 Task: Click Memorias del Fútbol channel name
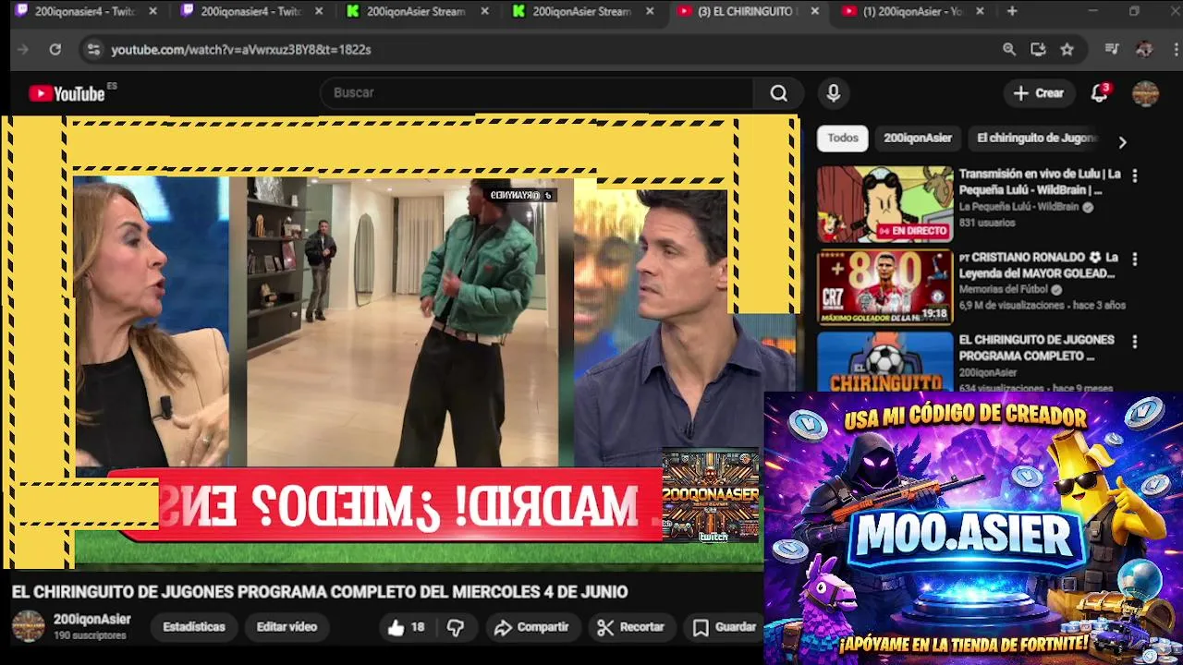click(x=1004, y=290)
